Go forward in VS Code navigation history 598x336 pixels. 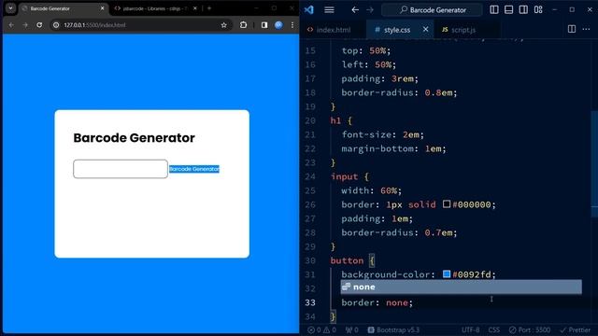[370, 10]
